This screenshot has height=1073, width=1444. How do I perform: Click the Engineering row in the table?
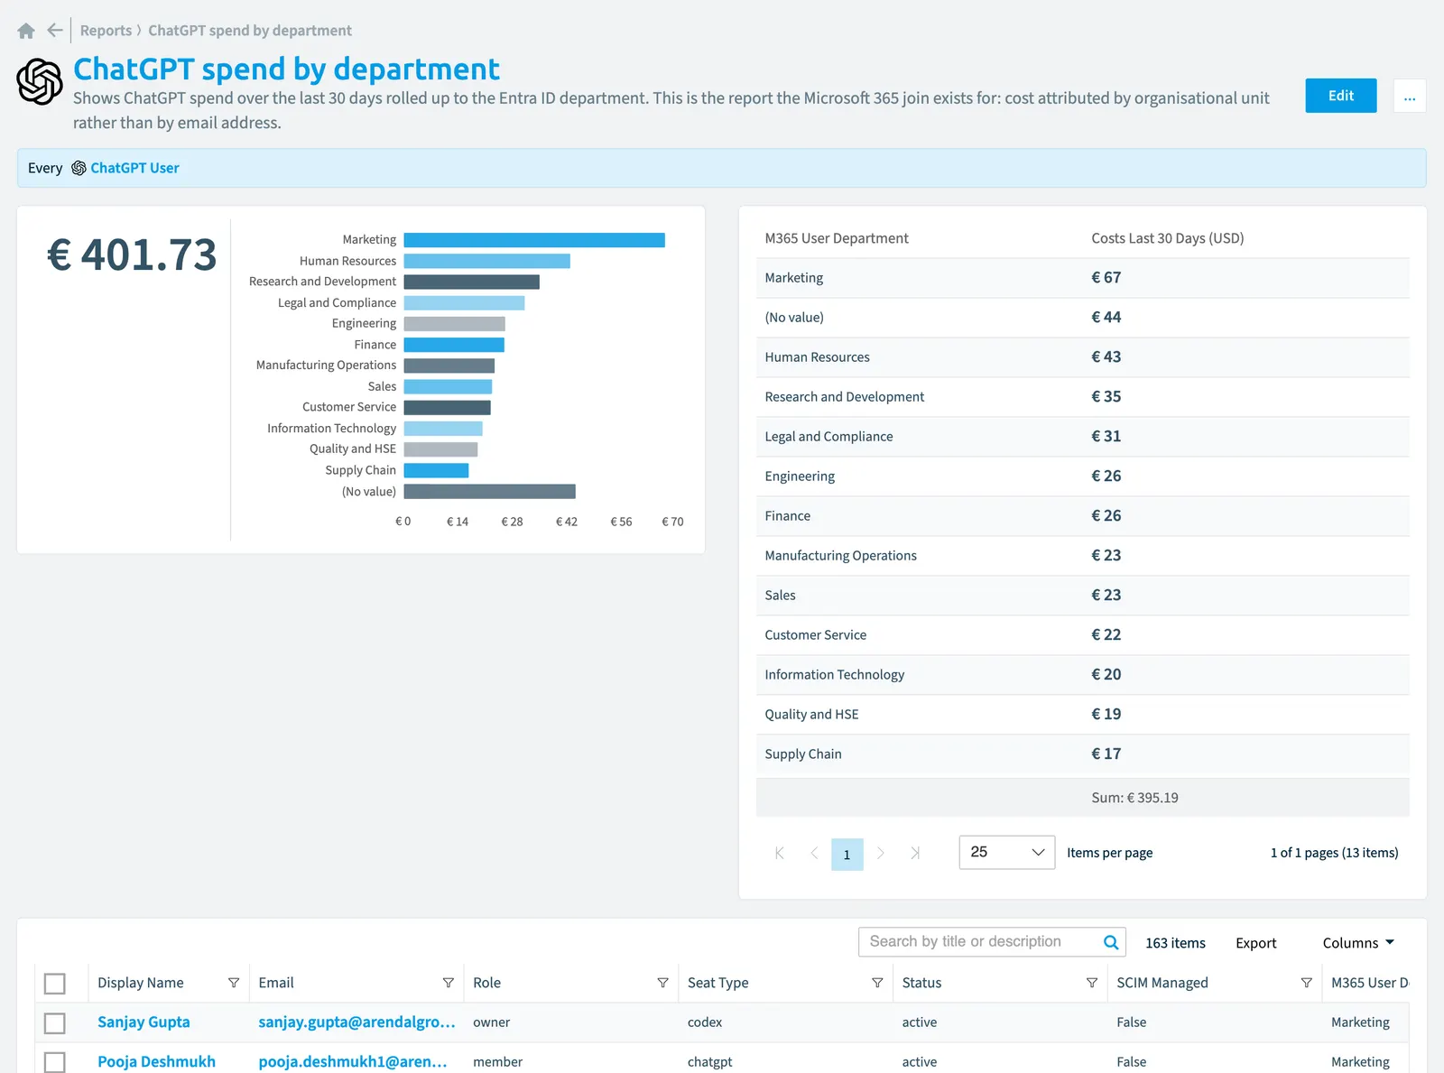click(1083, 476)
